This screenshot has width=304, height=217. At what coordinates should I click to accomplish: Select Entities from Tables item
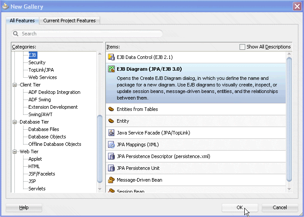196,109
